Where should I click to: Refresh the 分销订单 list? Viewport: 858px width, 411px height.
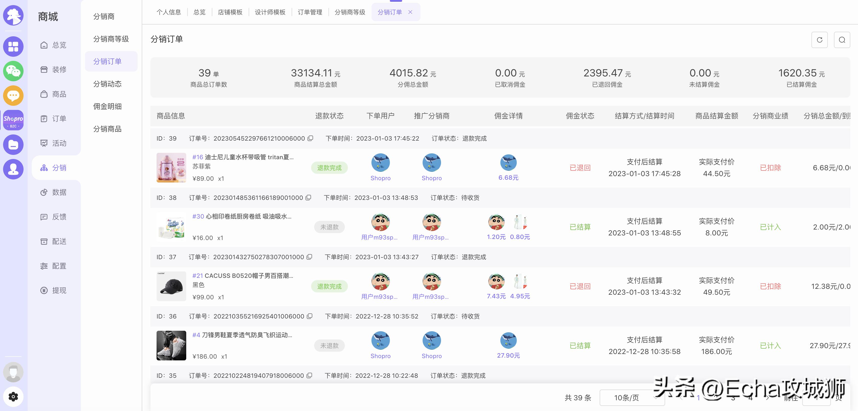coord(819,40)
